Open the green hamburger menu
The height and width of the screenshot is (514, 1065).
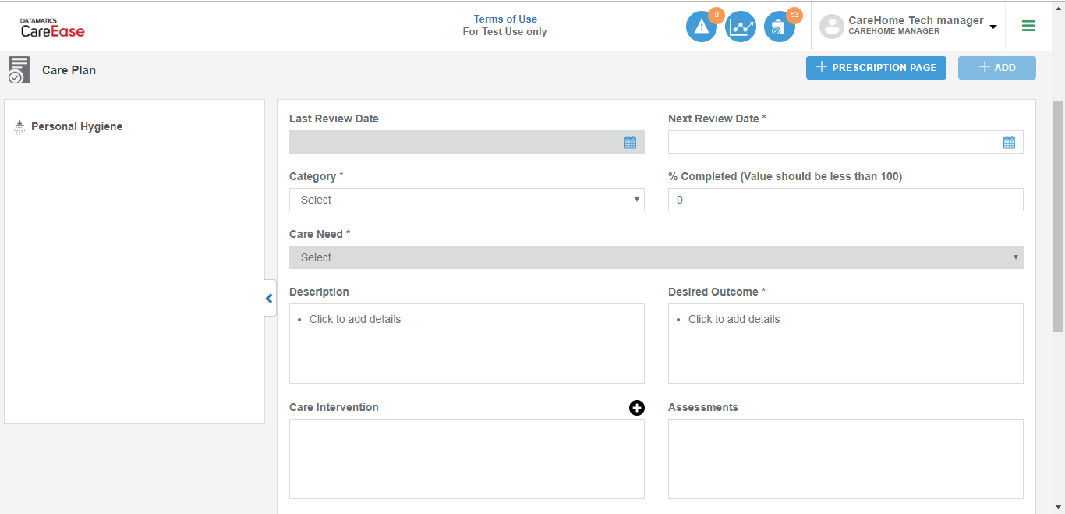1028,26
